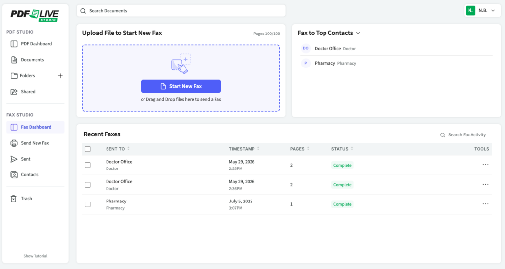The width and height of the screenshot is (505, 269).
Task: Click the Documents file icon
Action: (14, 60)
